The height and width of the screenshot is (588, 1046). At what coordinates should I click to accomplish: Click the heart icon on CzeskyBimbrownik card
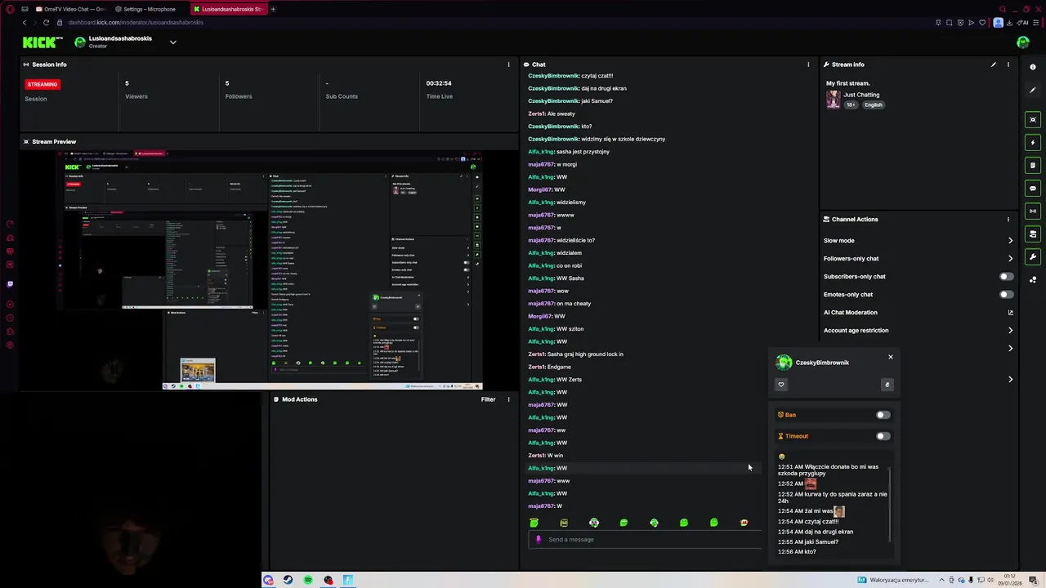[x=781, y=385]
